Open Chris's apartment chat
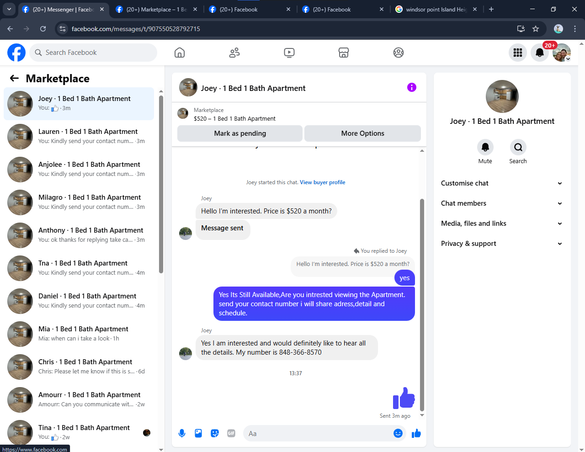 pos(79,367)
